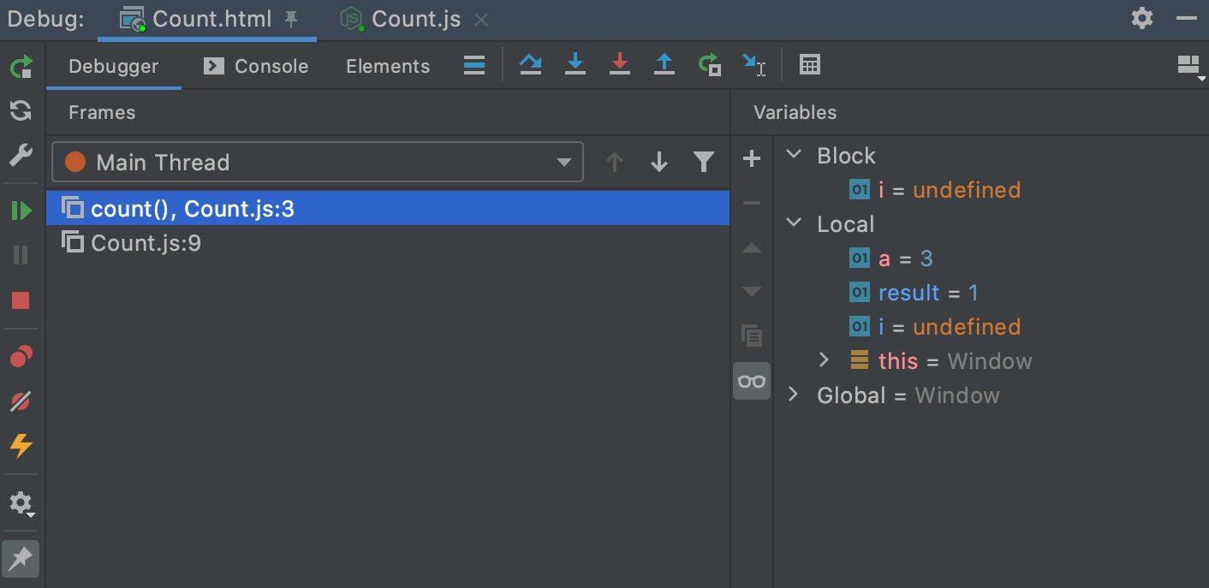Open the Evaluate Expression calculator
The width and height of the screenshot is (1209, 588).
pyautogui.click(x=809, y=64)
